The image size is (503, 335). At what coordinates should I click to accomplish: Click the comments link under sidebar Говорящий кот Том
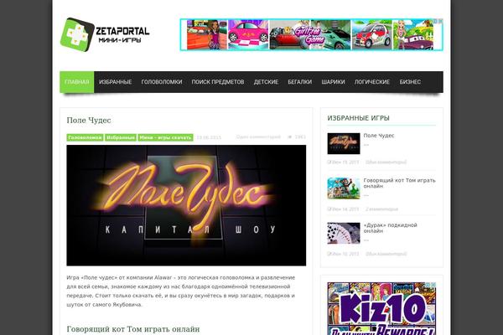381,209
